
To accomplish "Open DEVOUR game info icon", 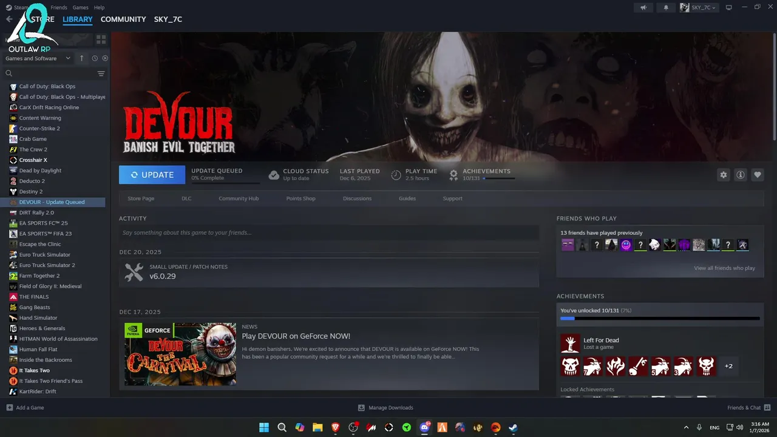I will tap(741, 175).
